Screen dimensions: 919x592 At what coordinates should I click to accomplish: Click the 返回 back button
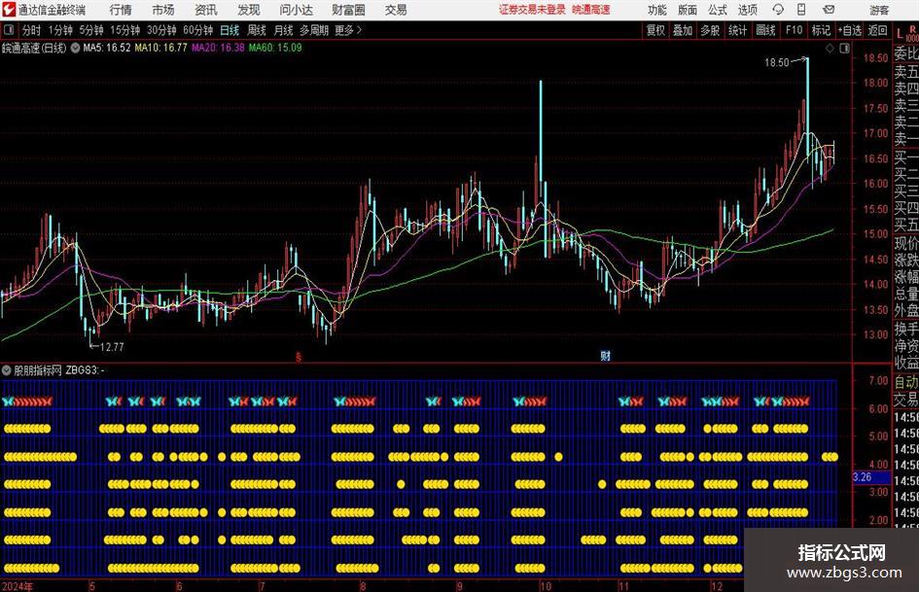(877, 30)
